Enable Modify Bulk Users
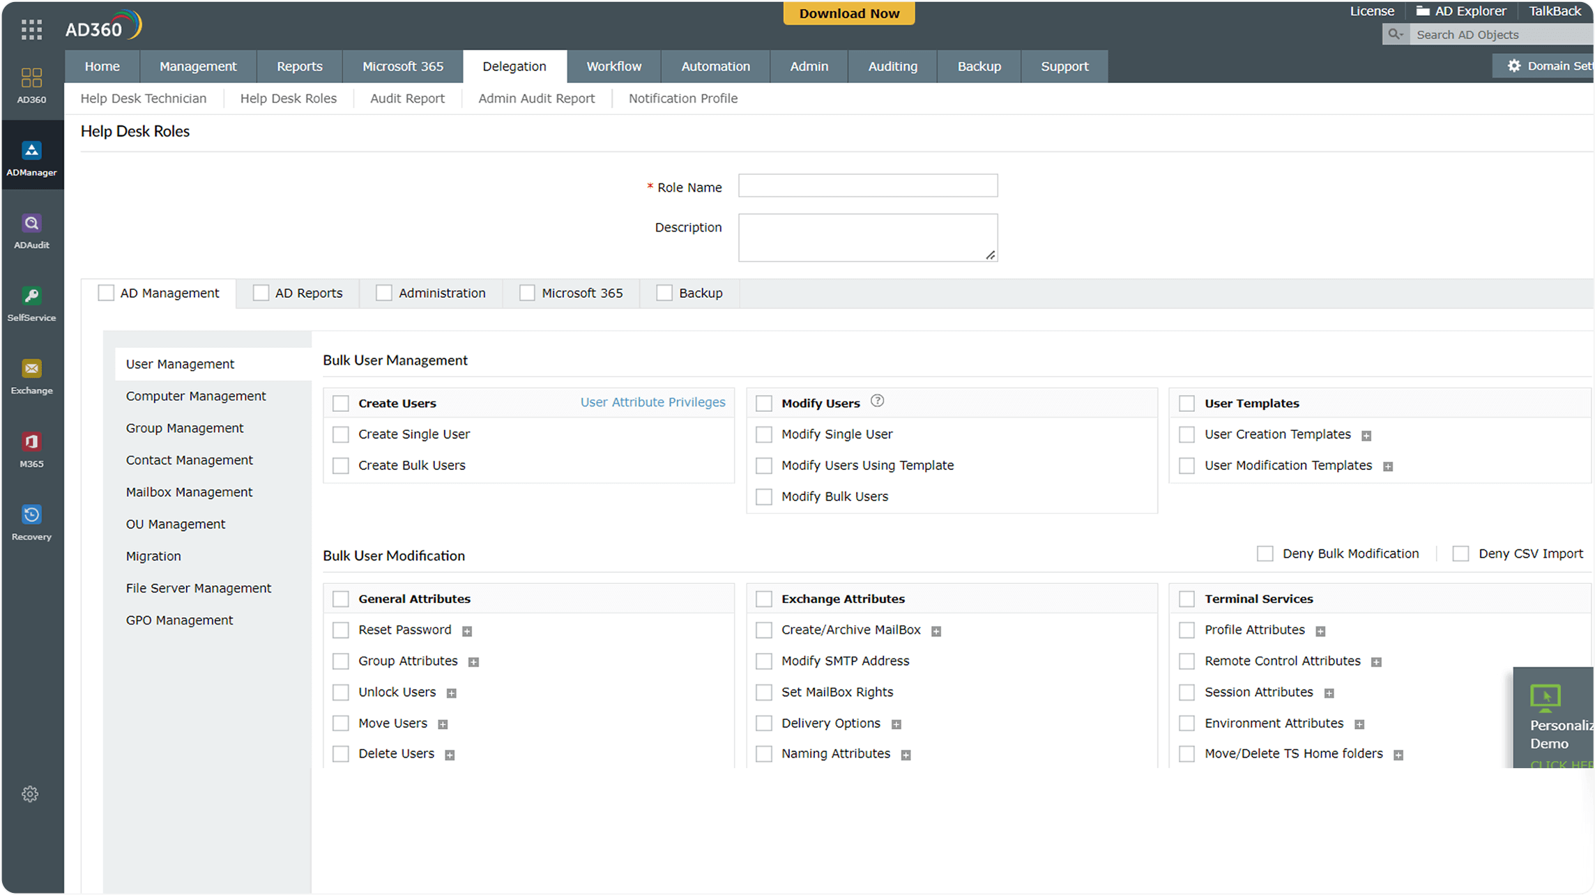The height and width of the screenshot is (895, 1595). [763, 496]
